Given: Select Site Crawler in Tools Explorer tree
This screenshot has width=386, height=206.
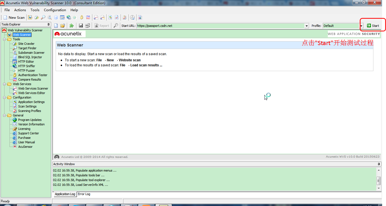Looking at the screenshot, I should coord(26,44).
